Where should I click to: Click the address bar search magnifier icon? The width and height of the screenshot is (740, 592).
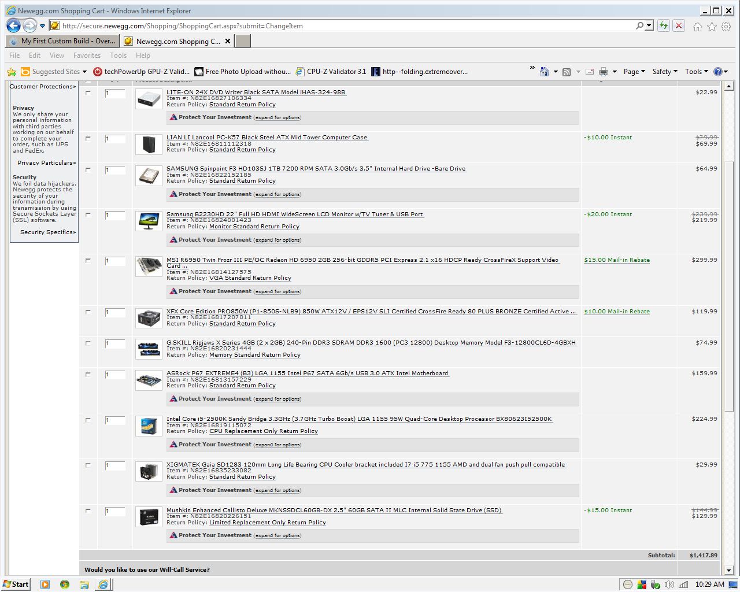tap(639, 25)
